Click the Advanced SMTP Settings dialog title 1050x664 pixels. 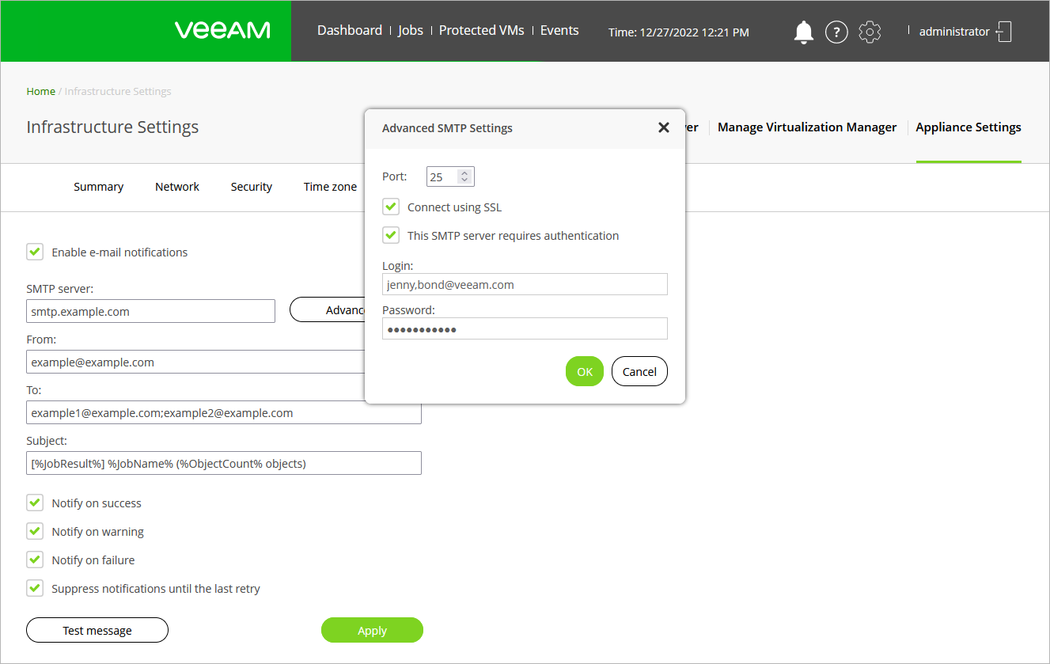pyautogui.click(x=447, y=127)
